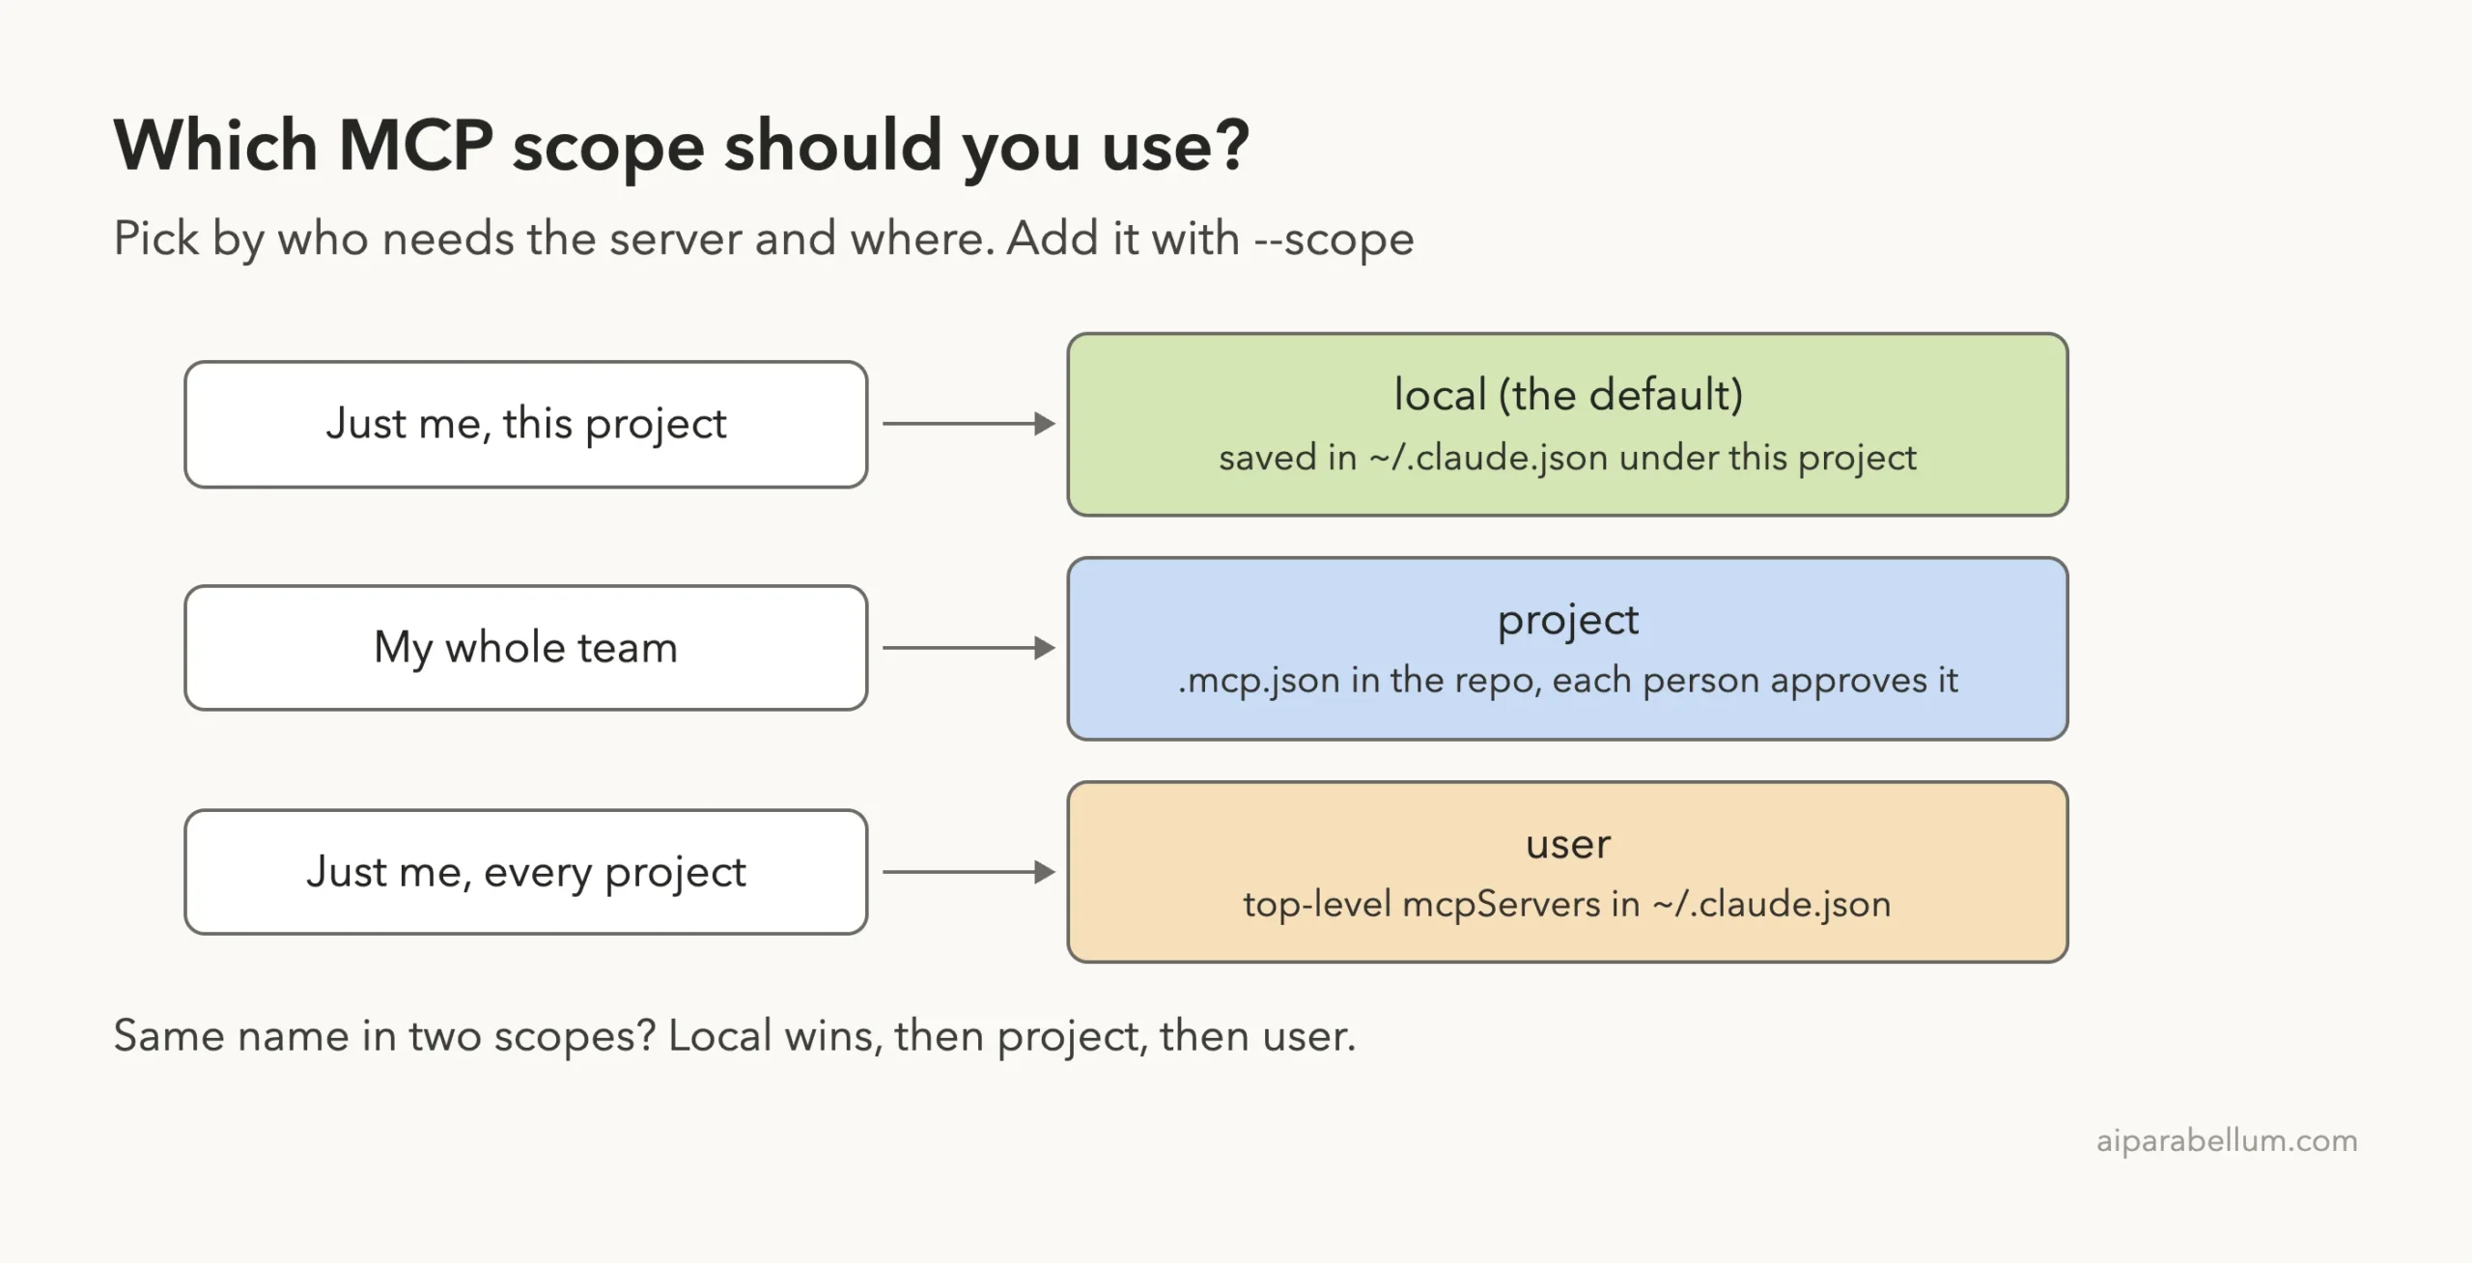This screenshot has height=1263, width=2472.
Task: Click the orange 'user' scope box
Action: [x=1567, y=872]
